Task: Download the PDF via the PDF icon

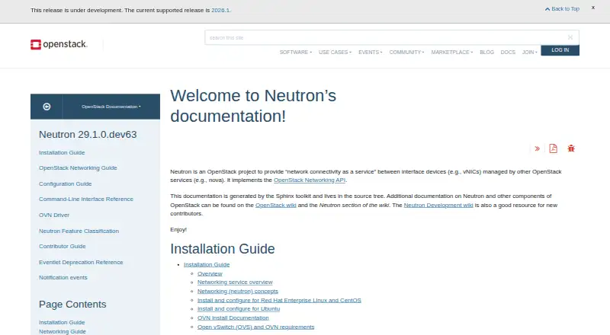Action: [x=554, y=148]
